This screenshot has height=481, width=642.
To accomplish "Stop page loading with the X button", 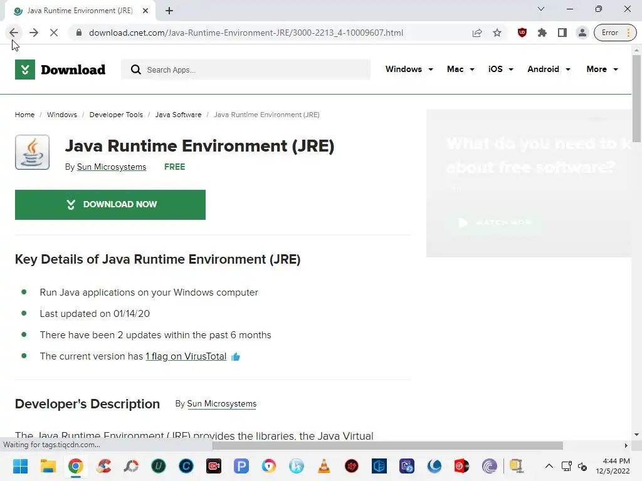I will (54, 33).
